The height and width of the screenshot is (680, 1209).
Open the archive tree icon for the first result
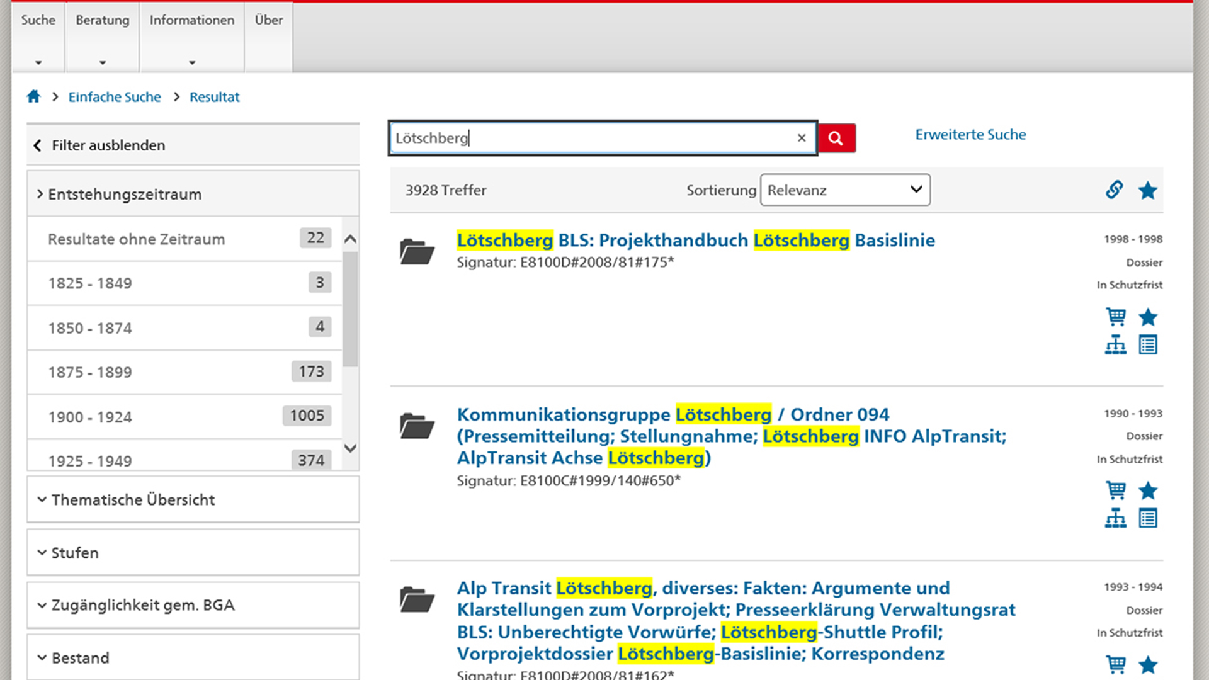click(x=1116, y=344)
